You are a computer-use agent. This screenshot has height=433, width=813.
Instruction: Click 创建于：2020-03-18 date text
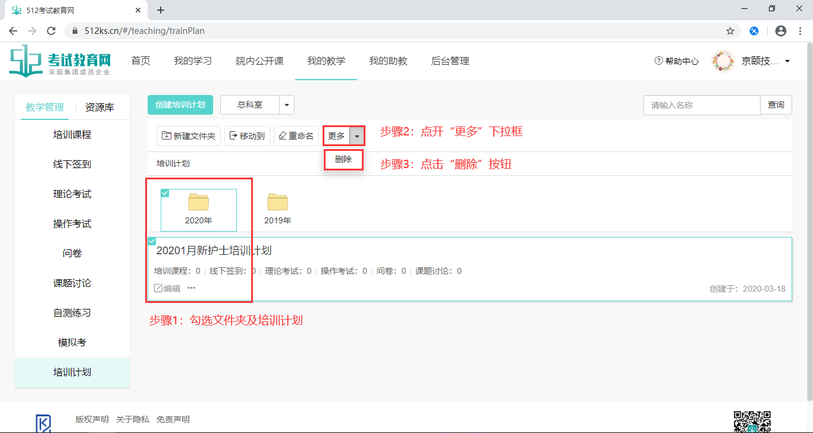tap(748, 289)
